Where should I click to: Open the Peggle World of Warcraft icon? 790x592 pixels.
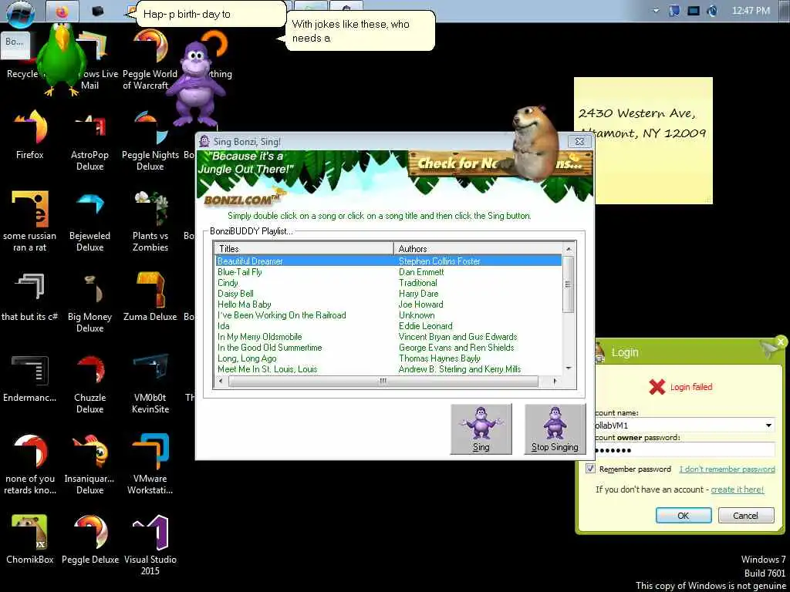(150, 59)
